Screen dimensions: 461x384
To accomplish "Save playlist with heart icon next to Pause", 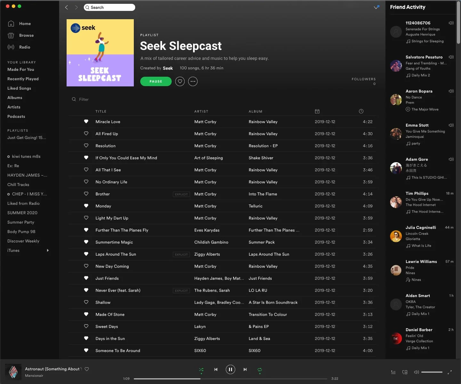I will click(180, 82).
